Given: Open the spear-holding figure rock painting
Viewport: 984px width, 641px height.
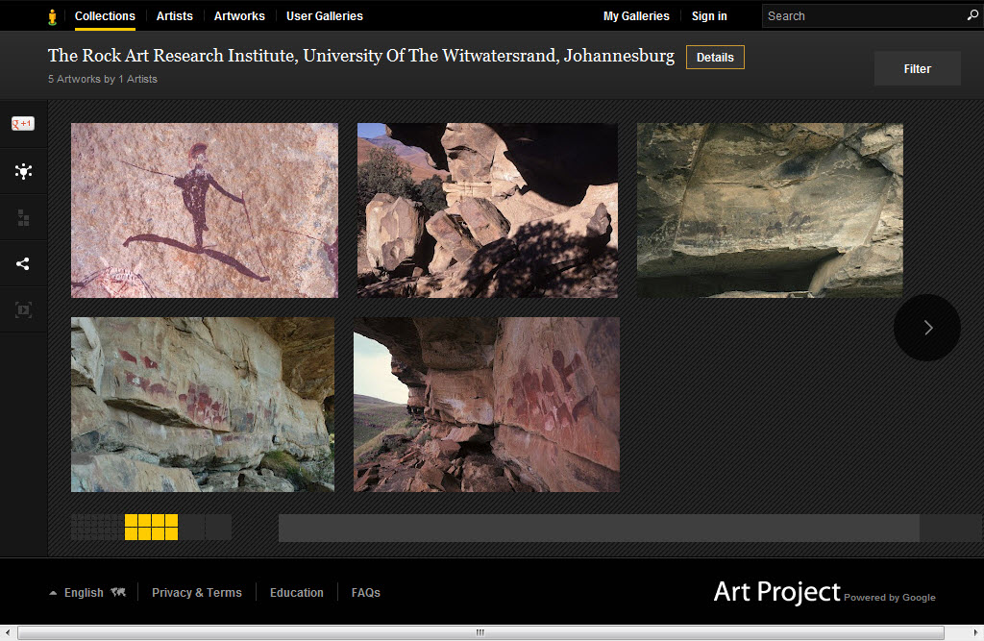Looking at the screenshot, I should pyautogui.click(x=205, y=210).
